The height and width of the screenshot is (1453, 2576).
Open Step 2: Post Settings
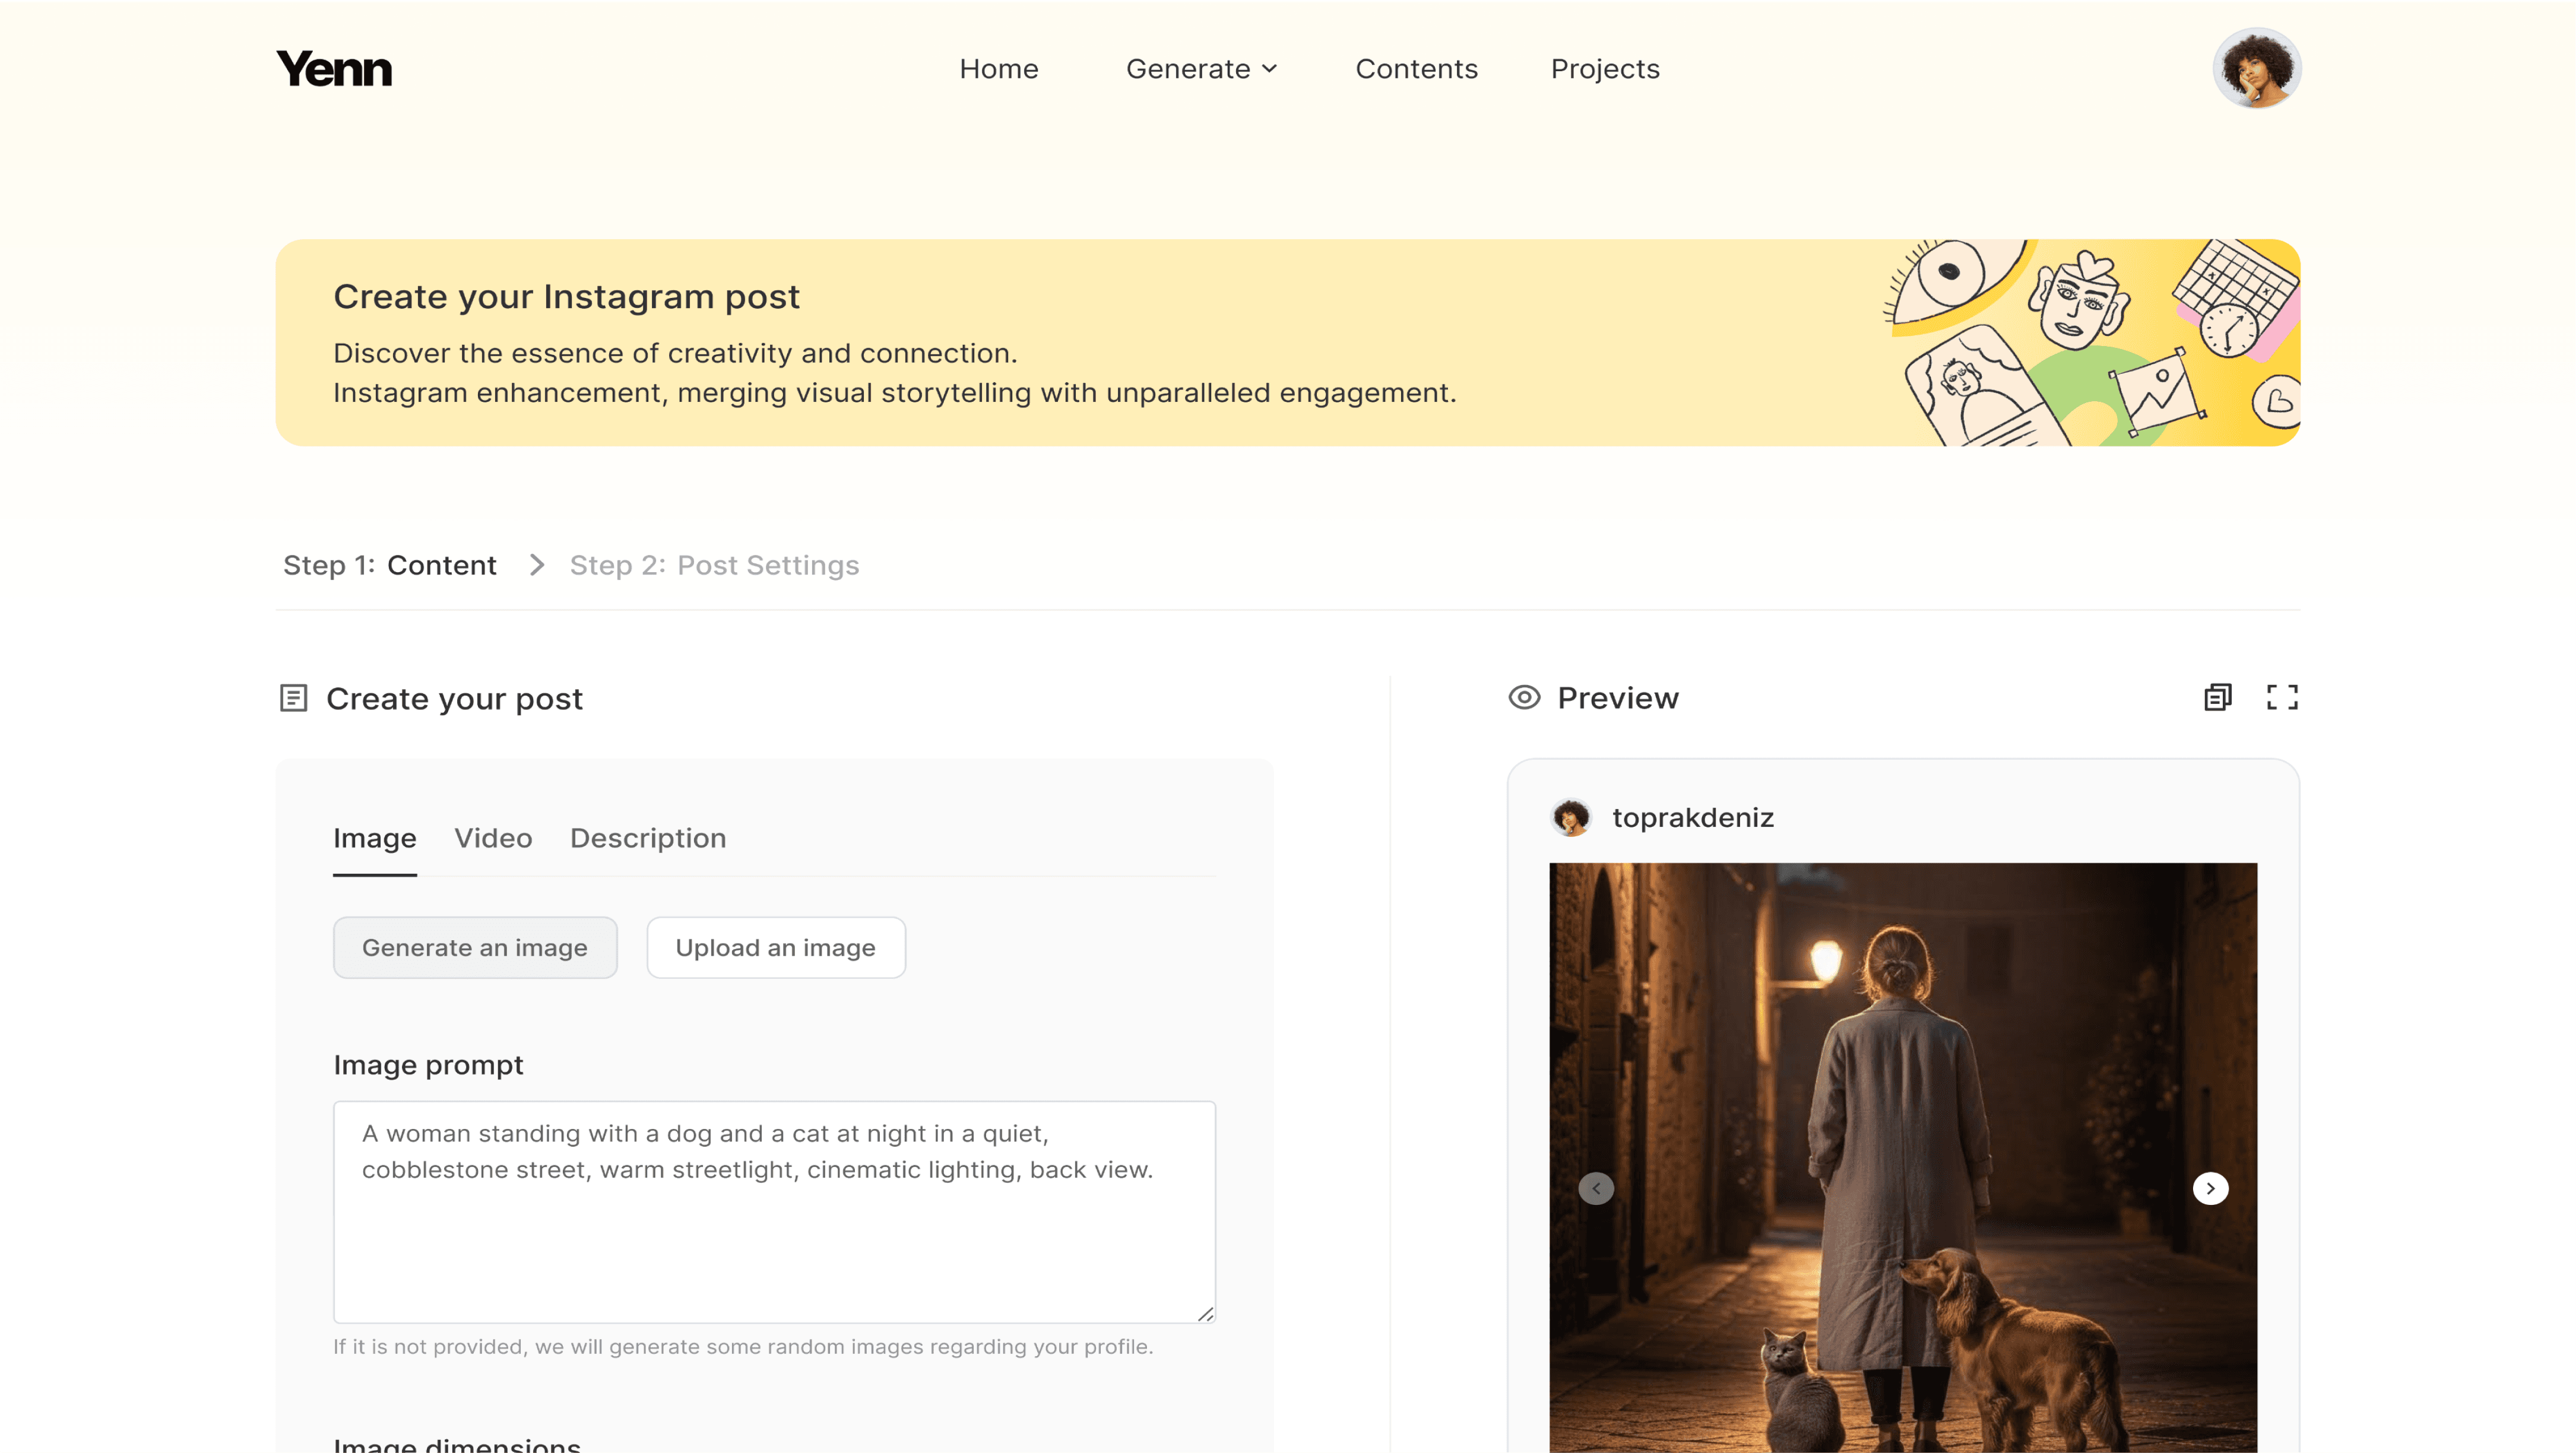pyautogui.click(x=714, y=565)
